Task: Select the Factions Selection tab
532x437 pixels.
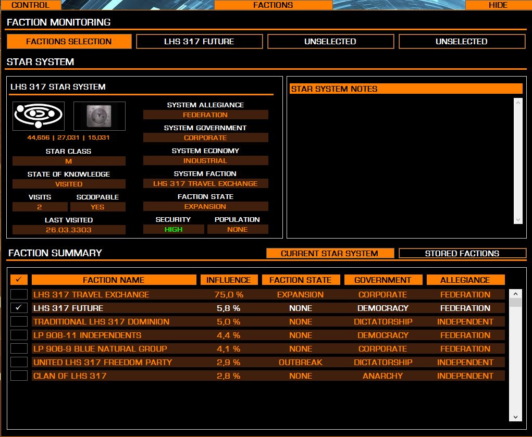Action: [69, 41]
